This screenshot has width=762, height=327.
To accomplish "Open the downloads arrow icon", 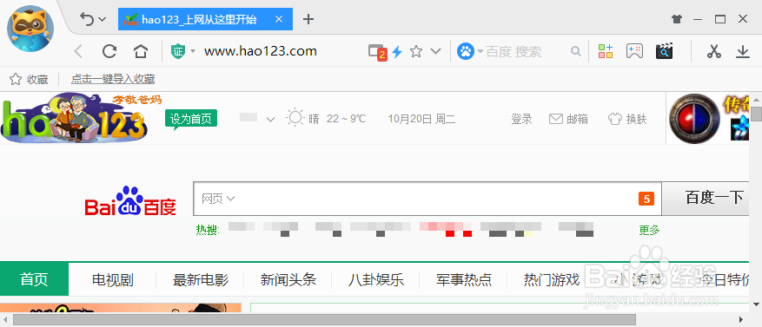I will (742, 51).
